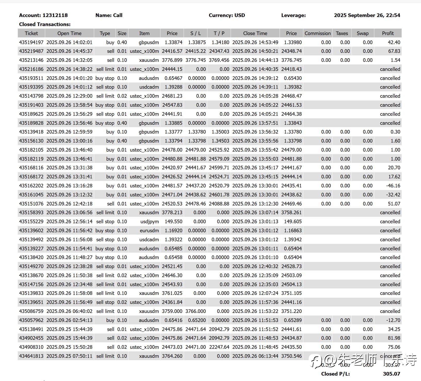421x381 pixels.
Task: Click the Ticket column header
Action: (x=31, y=33)
